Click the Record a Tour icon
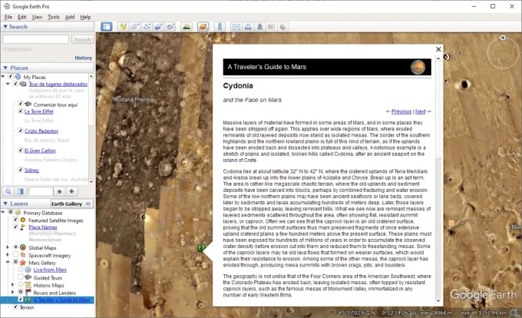The width and height of the screenshot is (522, 318). pos(170,27)
